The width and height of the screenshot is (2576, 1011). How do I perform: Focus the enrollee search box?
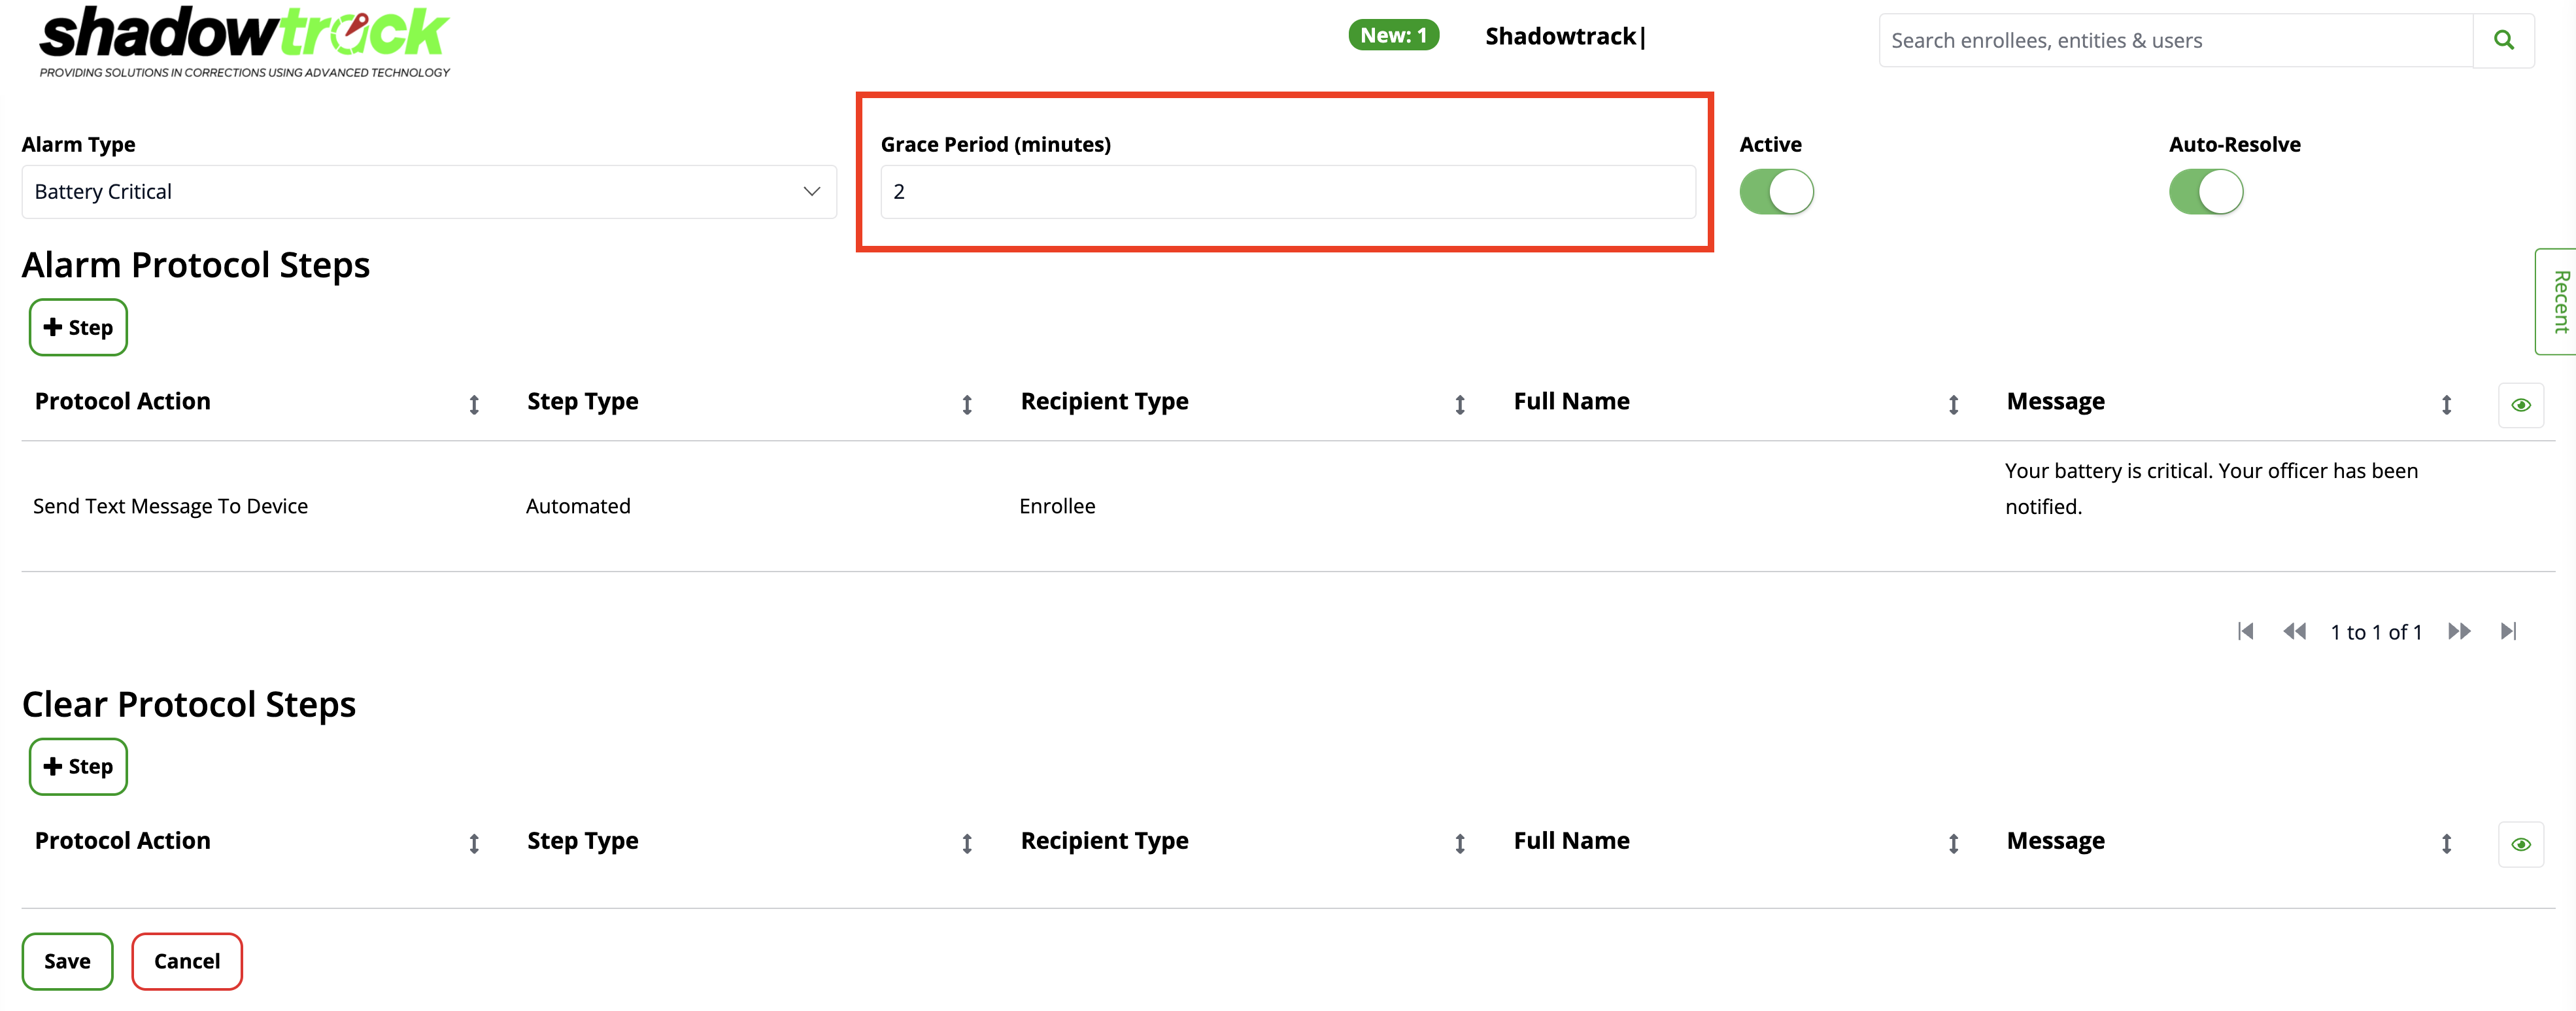[2175, 40]
